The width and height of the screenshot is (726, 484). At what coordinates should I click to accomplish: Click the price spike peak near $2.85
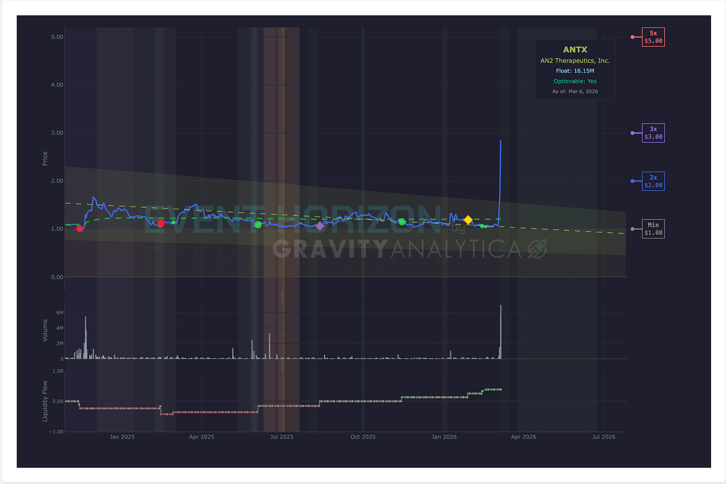pyautogui.click(x=501, y=142)
